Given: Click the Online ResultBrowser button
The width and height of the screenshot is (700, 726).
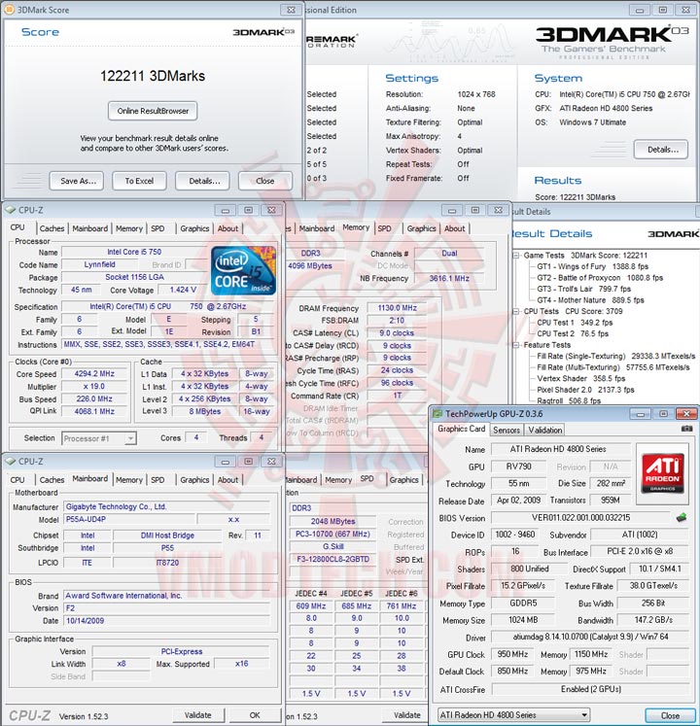Looking at the screenshot, I should pyautogui.click(x=153, y=111).
